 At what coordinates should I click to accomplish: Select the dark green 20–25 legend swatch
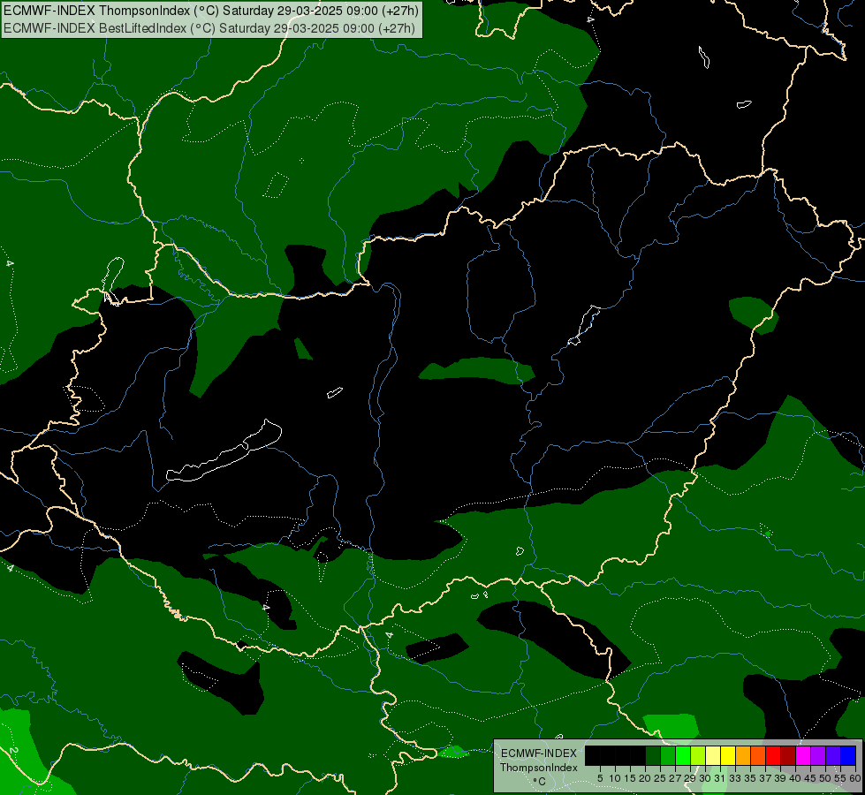(x=653, y=755)
